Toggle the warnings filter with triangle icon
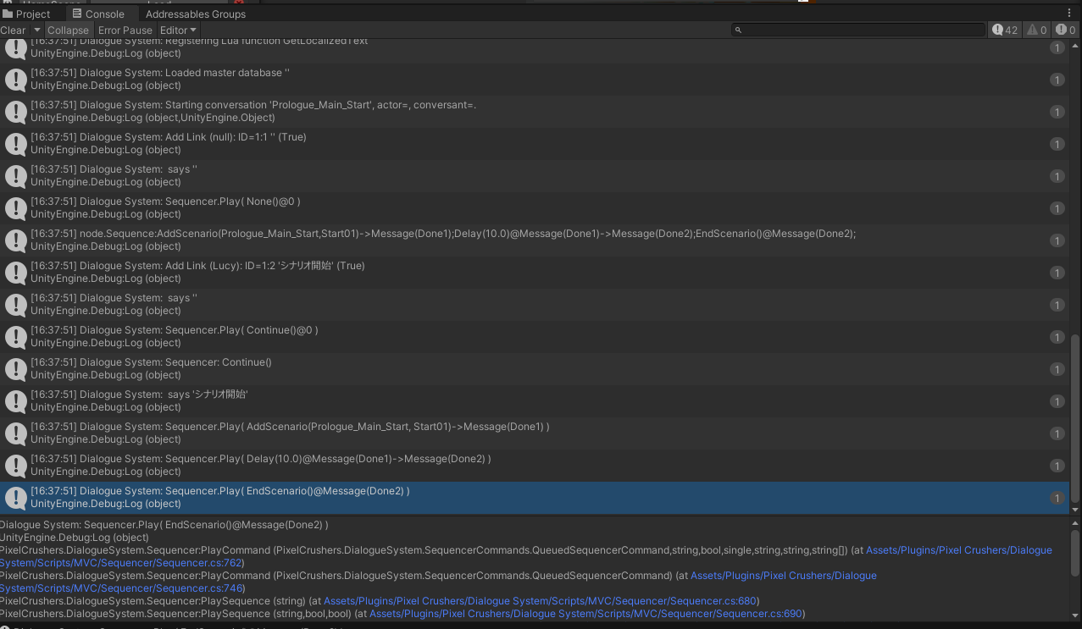Viewport: 1082px width, 629px height. point(1037,30)
